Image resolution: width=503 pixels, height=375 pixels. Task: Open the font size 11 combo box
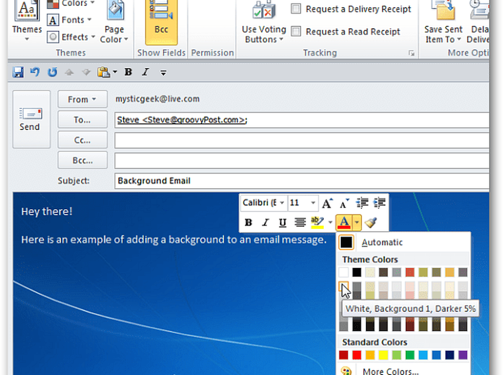(303, 203)
